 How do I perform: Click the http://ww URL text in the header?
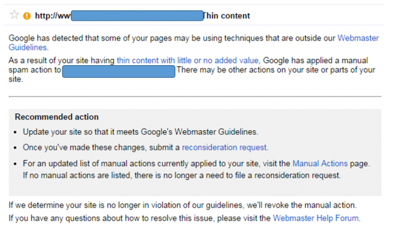click(x=53, y=16)
